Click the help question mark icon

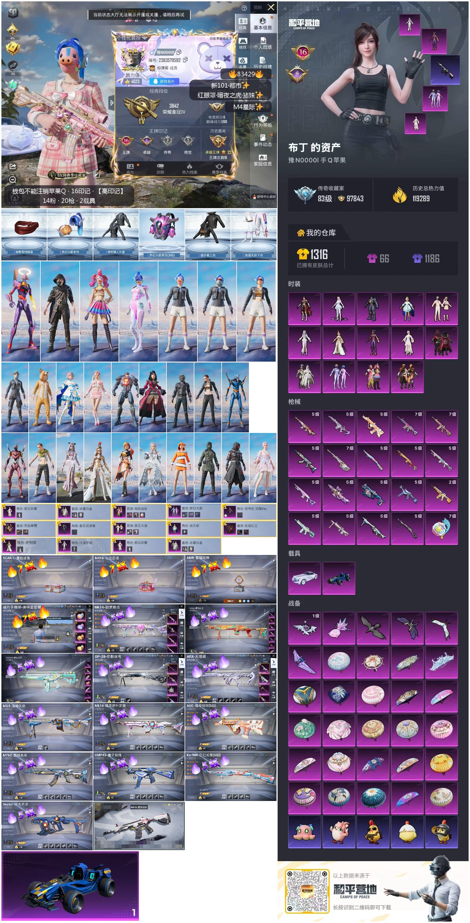tap(244, 8)
